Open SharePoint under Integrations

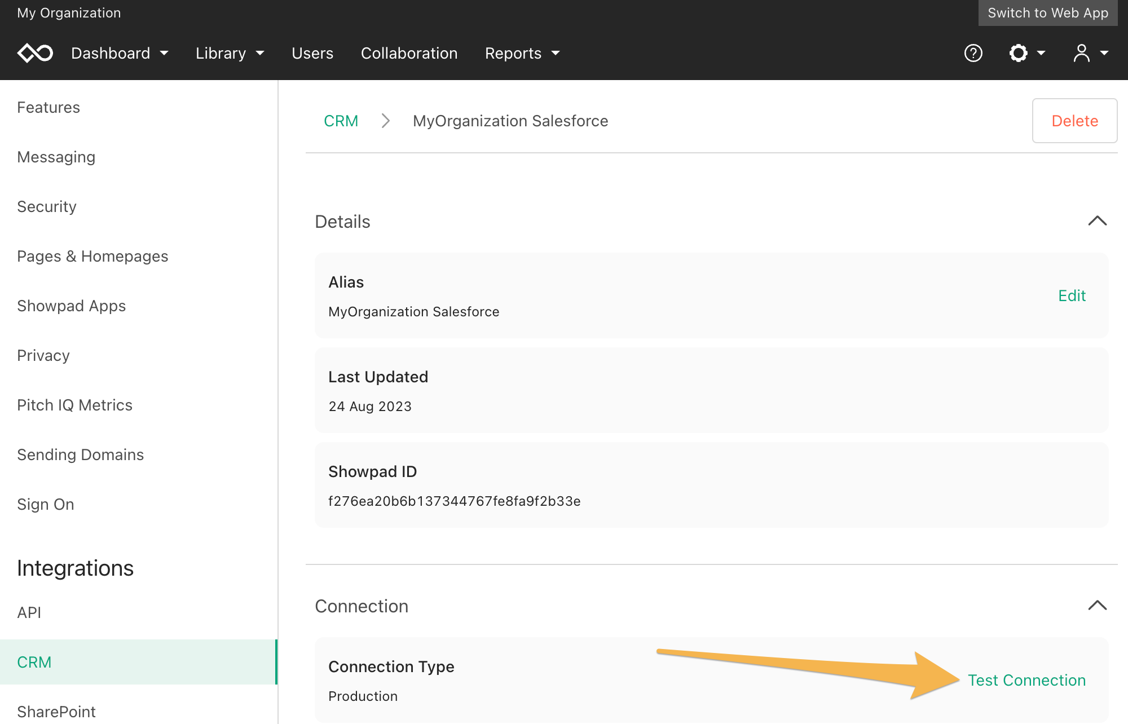(x=56, y=712)
